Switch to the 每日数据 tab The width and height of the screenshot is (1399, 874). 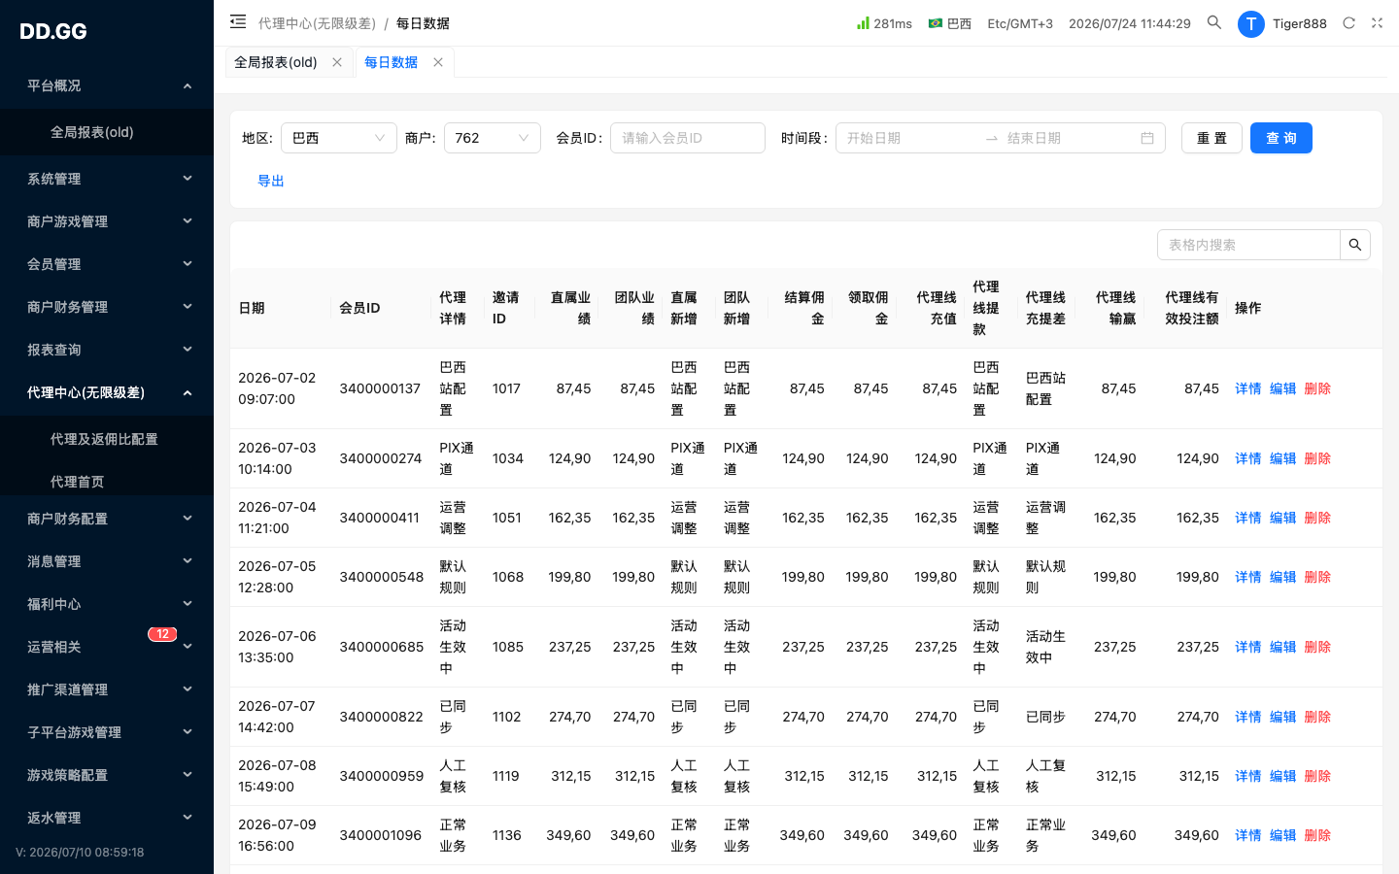391,62
